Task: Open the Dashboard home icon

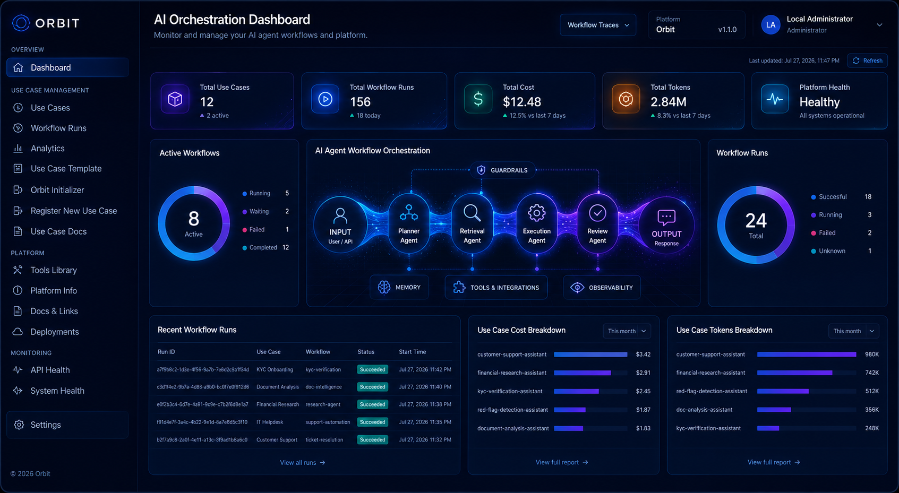Action: (18, 67)
